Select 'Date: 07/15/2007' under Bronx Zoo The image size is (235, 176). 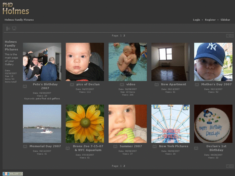point(85,155)
